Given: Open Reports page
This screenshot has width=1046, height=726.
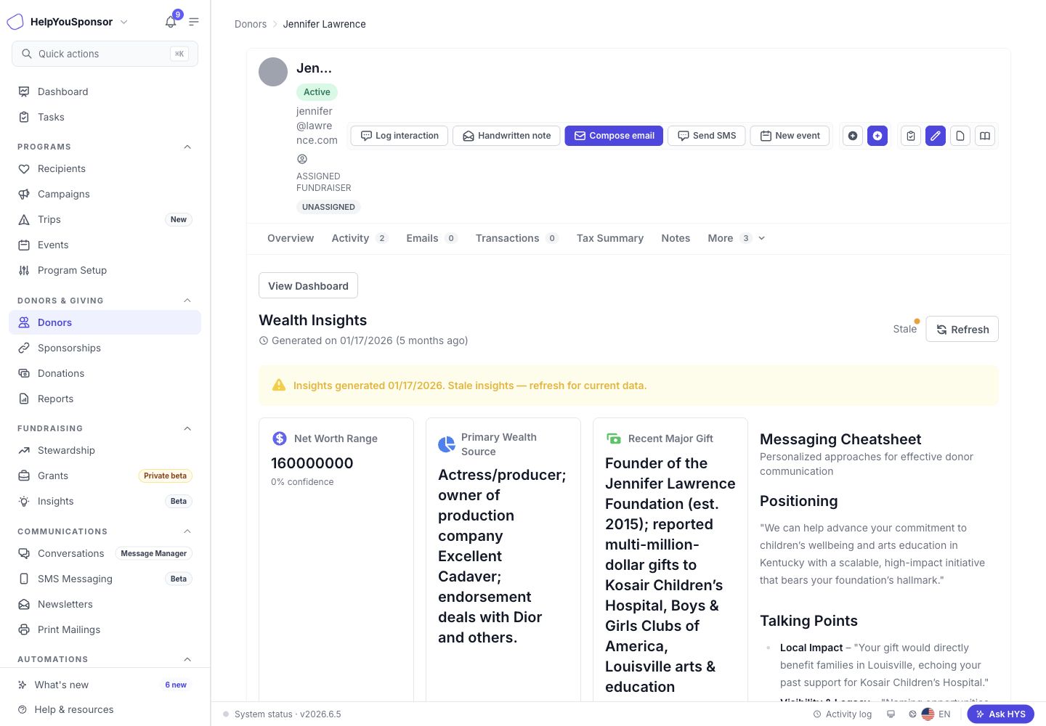Looking at the screenshot, I should click(x=105, y=399).
